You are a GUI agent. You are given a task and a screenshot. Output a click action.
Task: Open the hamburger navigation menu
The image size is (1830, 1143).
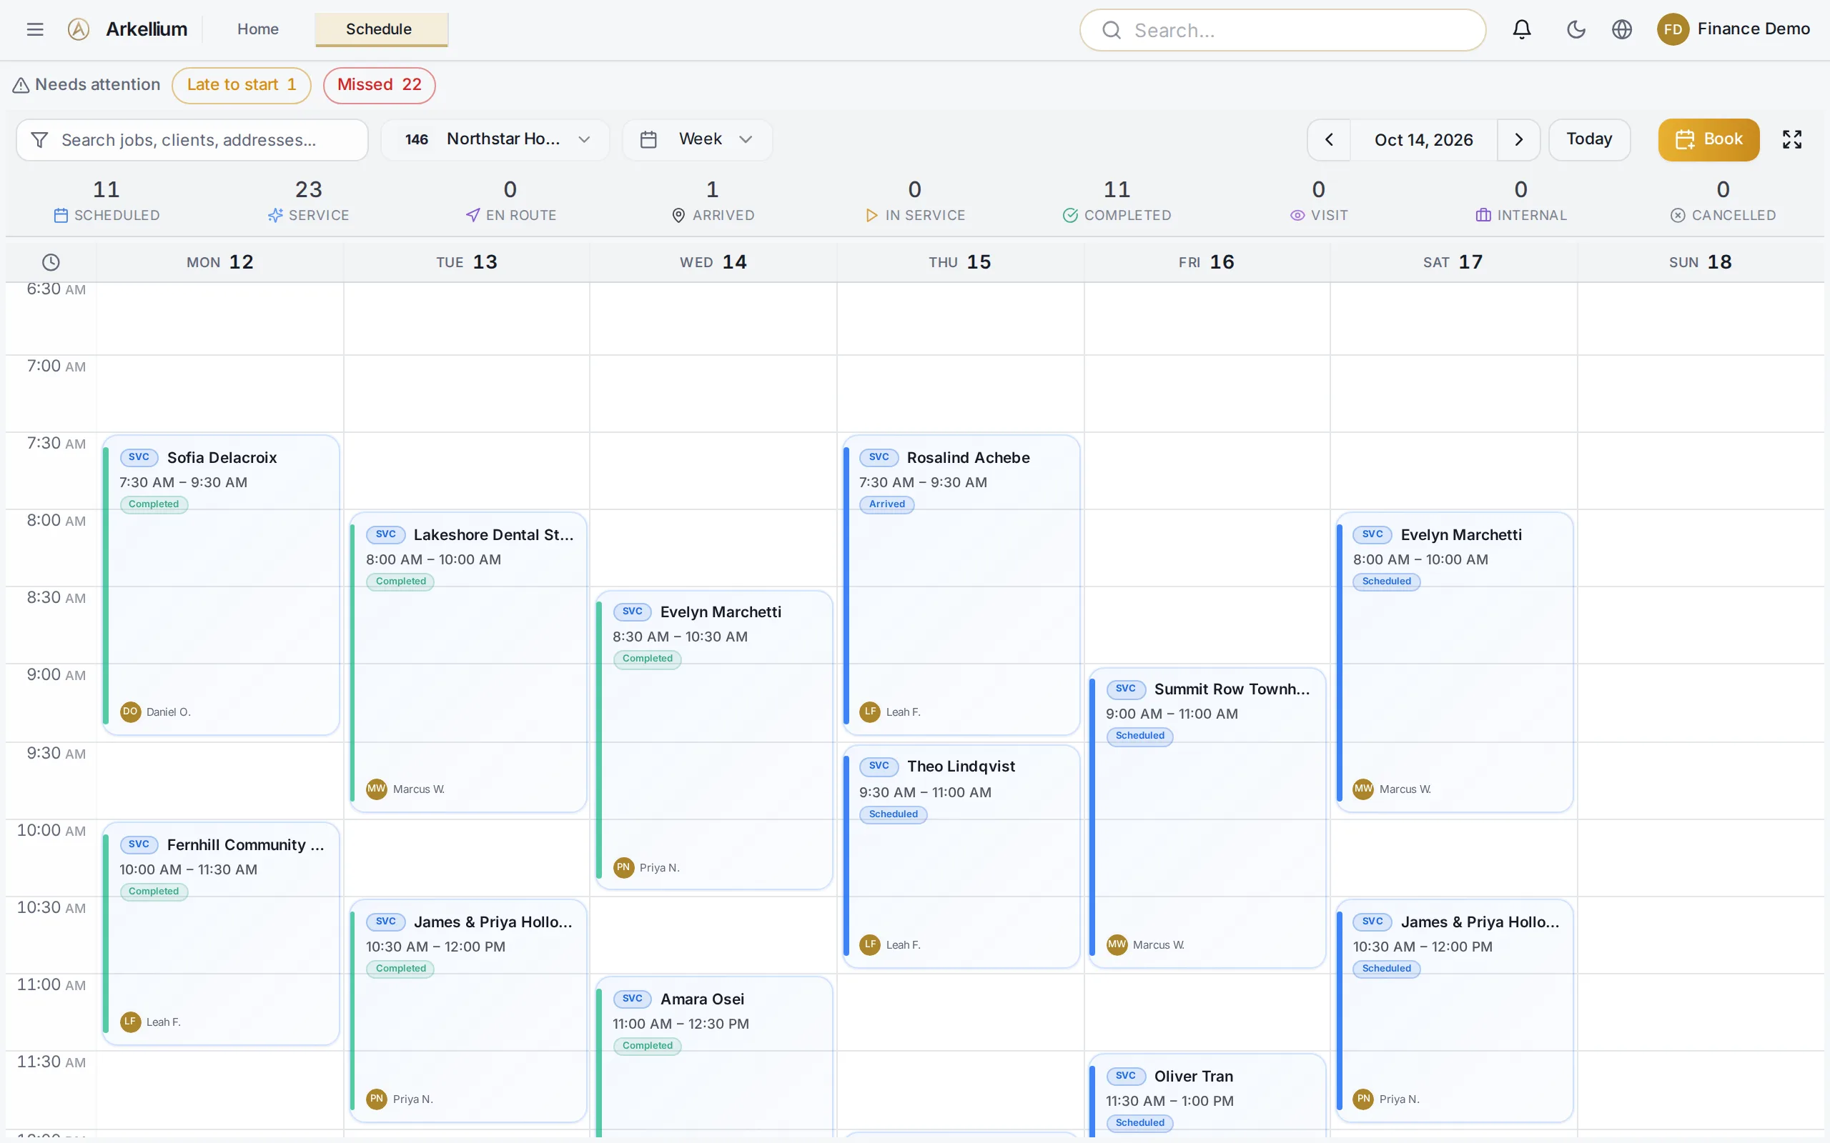tap(35, 29)
